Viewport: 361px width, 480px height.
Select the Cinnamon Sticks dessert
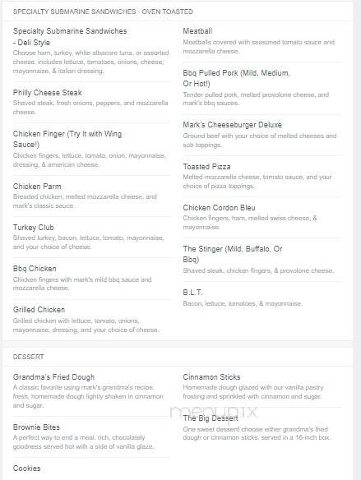point(211,377)
